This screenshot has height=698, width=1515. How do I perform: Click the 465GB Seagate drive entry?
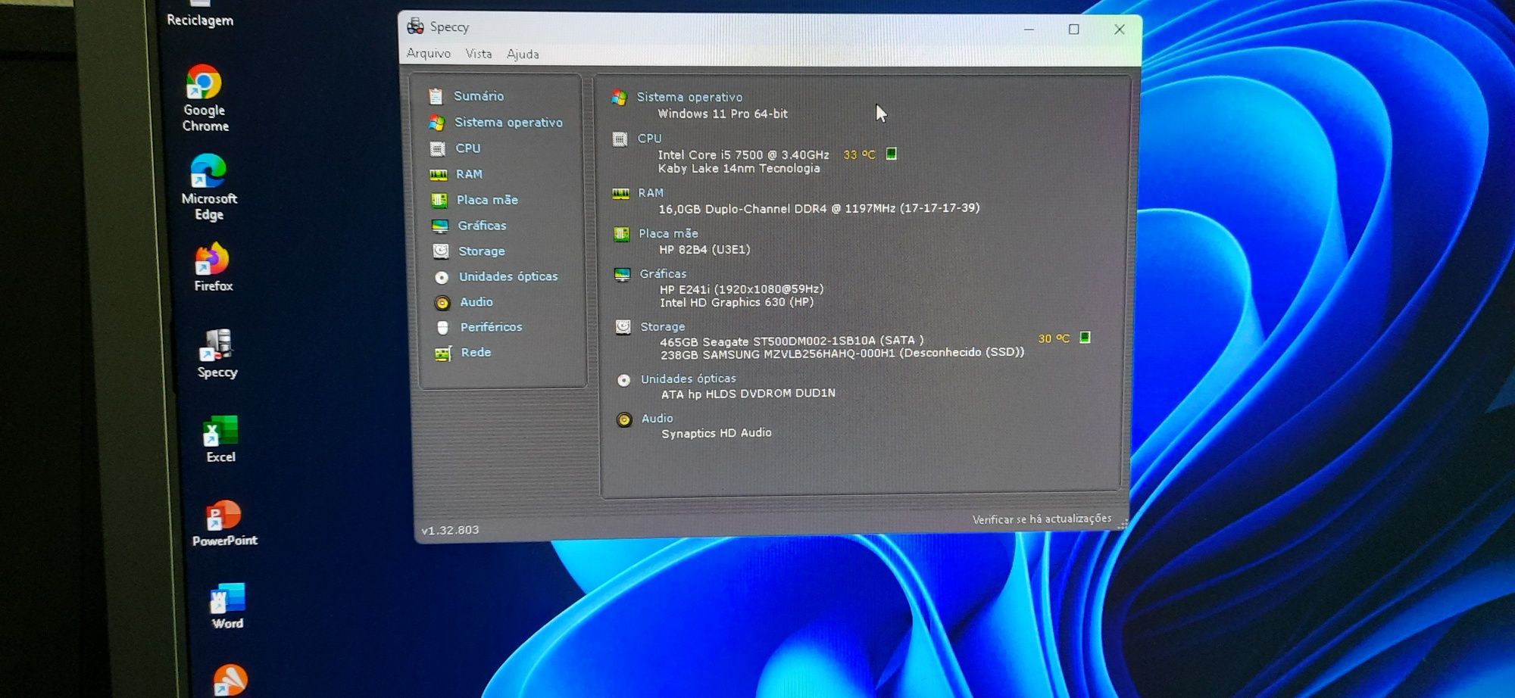[792, 341]
